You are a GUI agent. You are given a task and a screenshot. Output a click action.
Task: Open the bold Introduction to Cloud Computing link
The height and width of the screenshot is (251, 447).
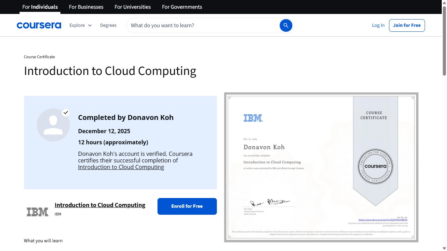pos(100,205)
